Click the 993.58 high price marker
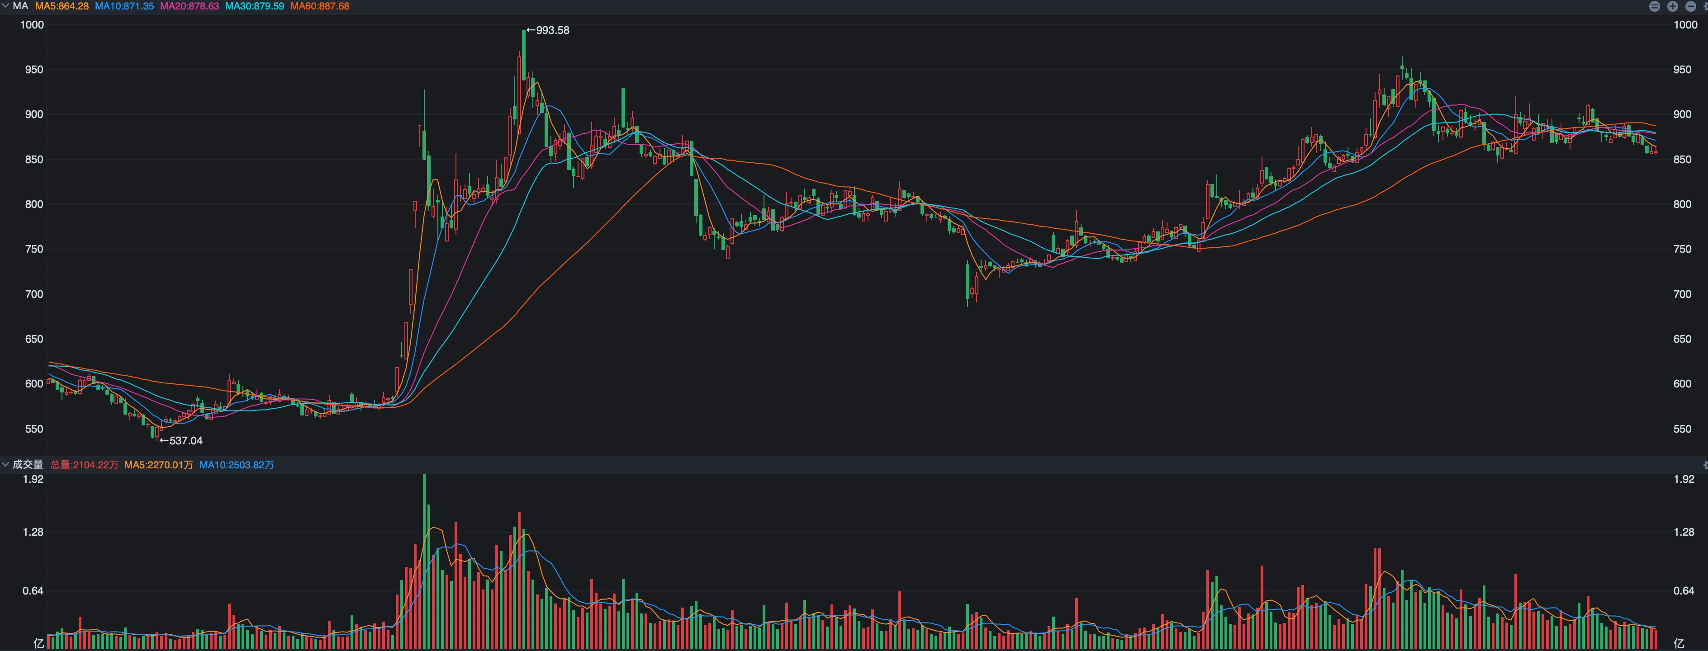1708x651 pixels. [548, 30]
